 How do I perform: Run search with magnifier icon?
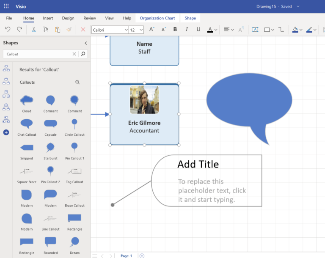(x=83, y=54)
